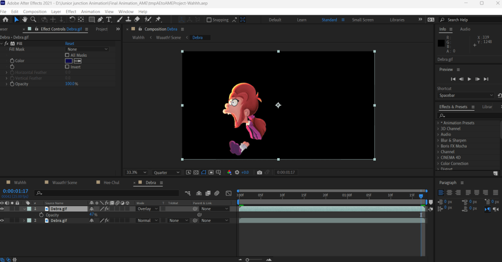Enable the Snapping checkbox

pyautogui.click(x=209, y=20)
